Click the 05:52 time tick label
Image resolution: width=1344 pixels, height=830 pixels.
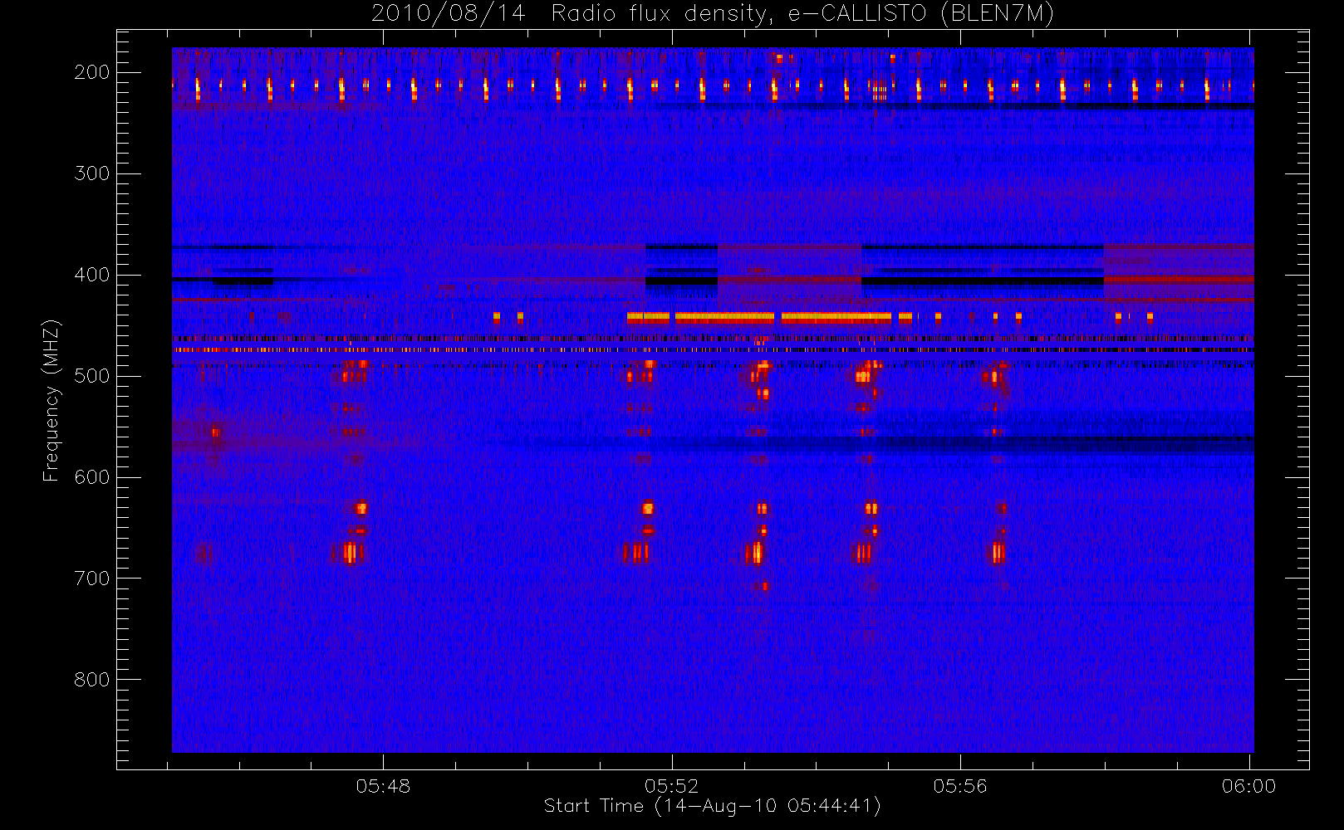(x=672, y=786)
